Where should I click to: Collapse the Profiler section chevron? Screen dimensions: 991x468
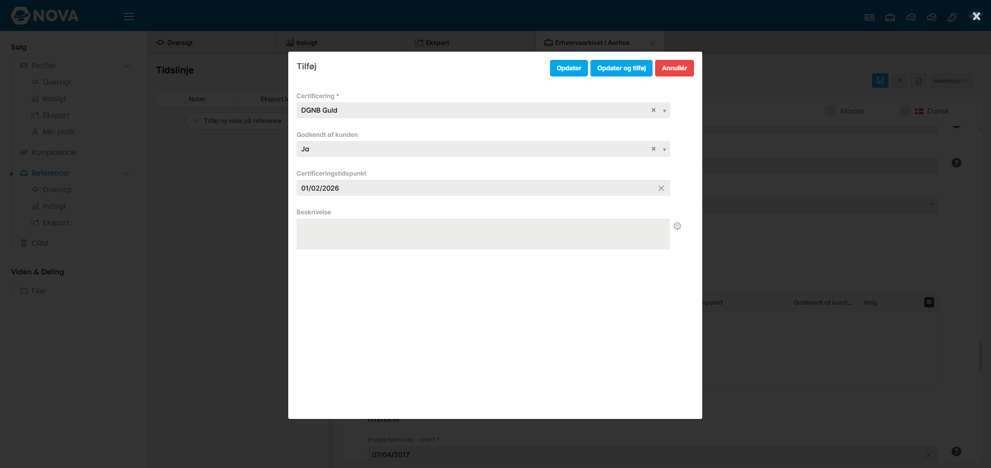coord(127,66)
